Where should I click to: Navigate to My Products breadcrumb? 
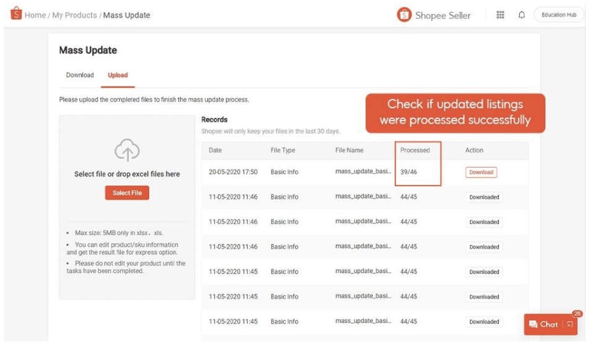pyautogui.click(x=74, y=15)
